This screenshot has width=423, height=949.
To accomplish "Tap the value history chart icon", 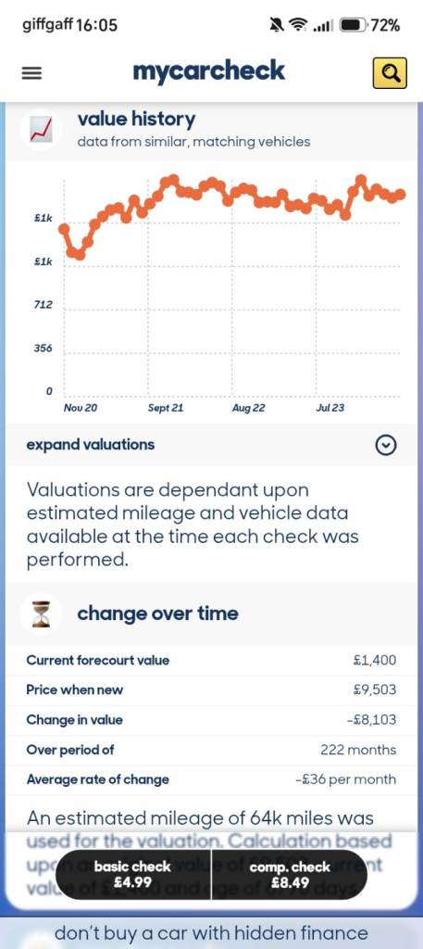I will (42, 128).
